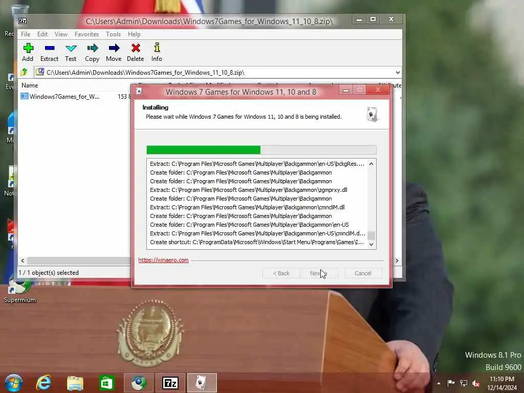Open the Start button on taskbar
The height and width of the screenshot is (393, 524).
point(14,383)
